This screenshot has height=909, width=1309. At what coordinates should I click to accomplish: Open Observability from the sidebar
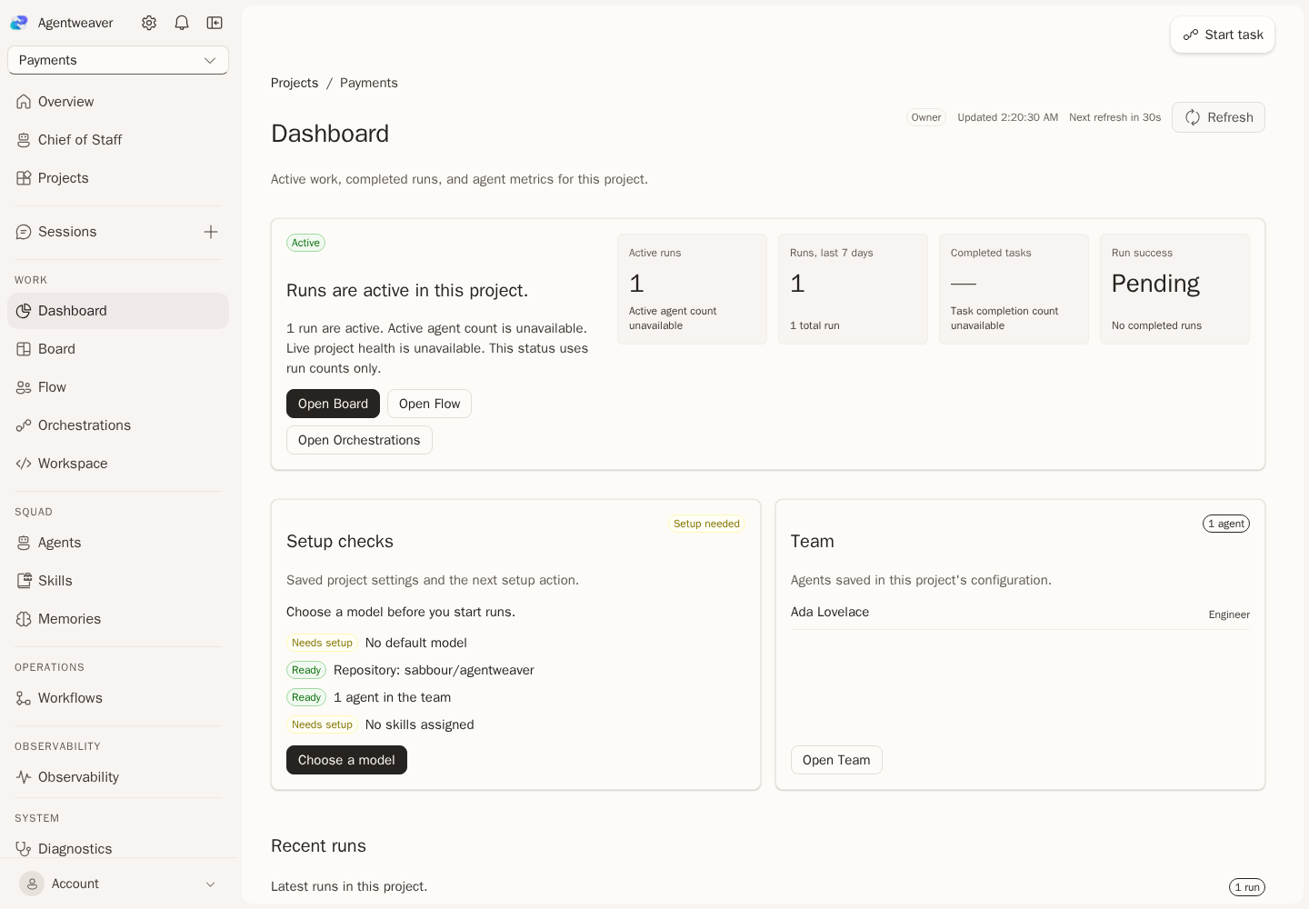pos(118,777)
